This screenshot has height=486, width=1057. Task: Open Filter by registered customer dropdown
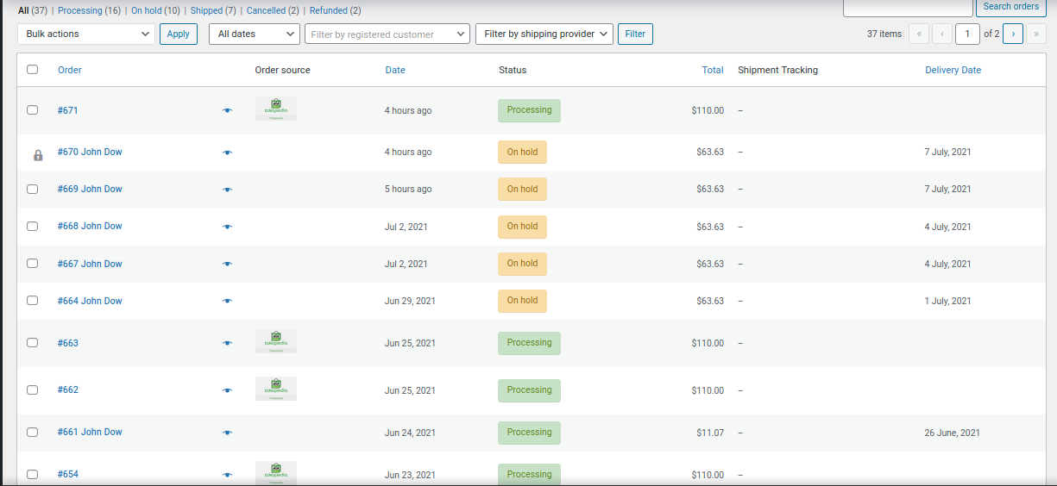pos(387,34)
